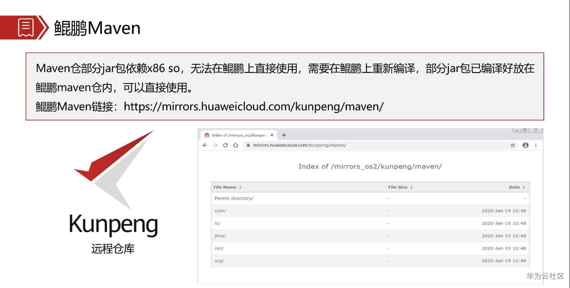Open the browser three-dot menu
570x288 pixels.
(x=536, y=145)
